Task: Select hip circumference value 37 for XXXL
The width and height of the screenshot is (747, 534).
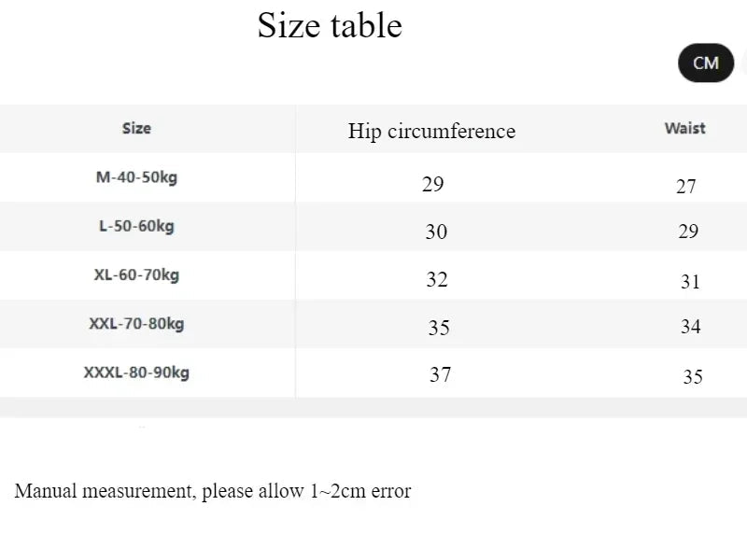Action: point(440,375)
